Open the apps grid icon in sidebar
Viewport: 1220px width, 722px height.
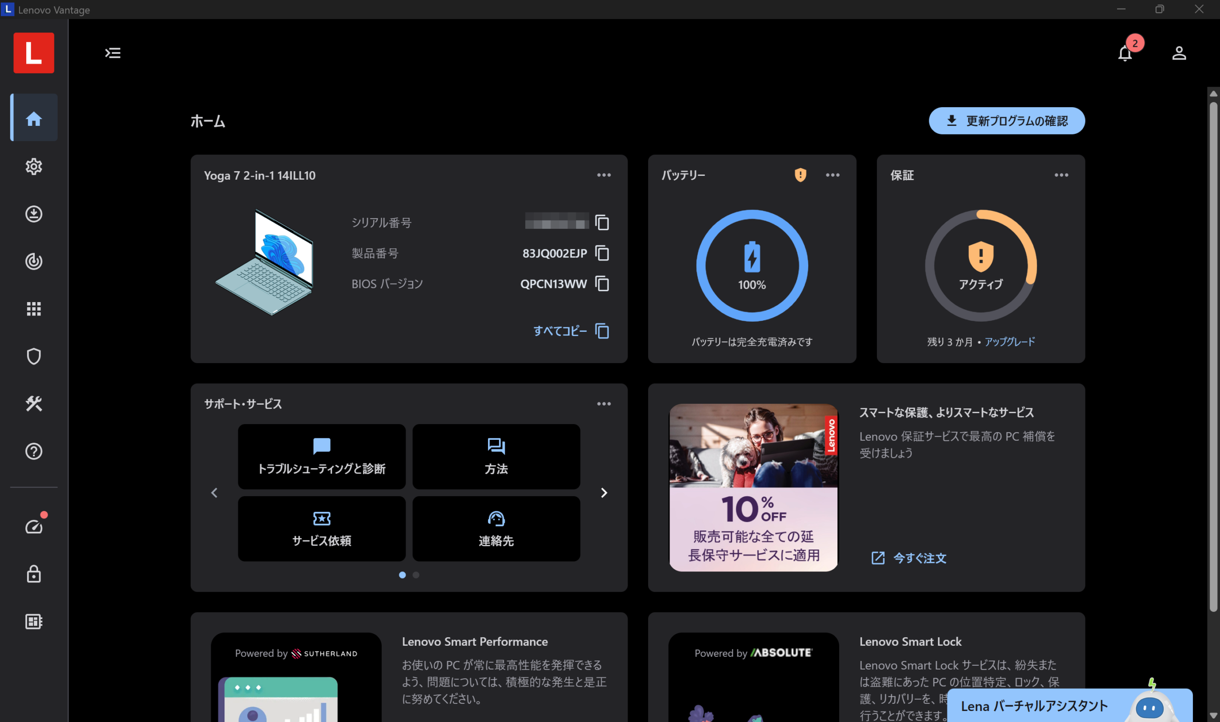[x=33, y=309]
